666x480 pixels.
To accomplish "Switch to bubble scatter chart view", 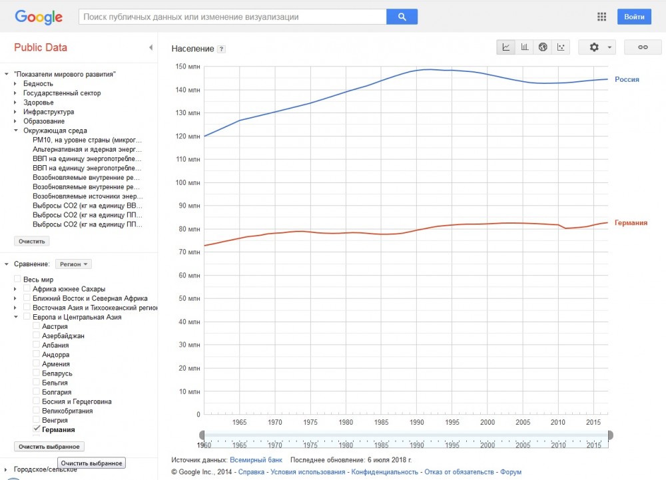I will 561,47.
